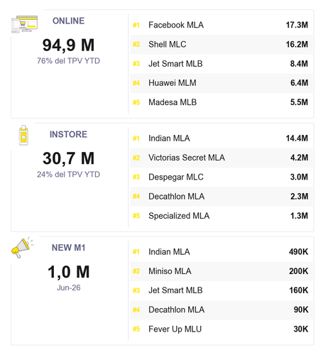Select the ONLINE section heading
This screenshot has width=323, height=355.
click(68, 21)
